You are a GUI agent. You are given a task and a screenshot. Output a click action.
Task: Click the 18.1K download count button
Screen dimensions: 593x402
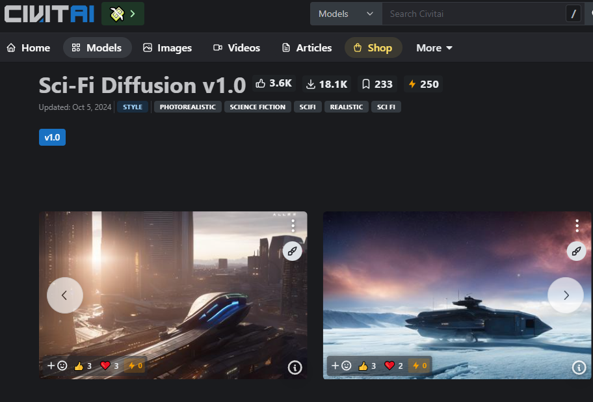pyautogui.click(x=327, y=84)
